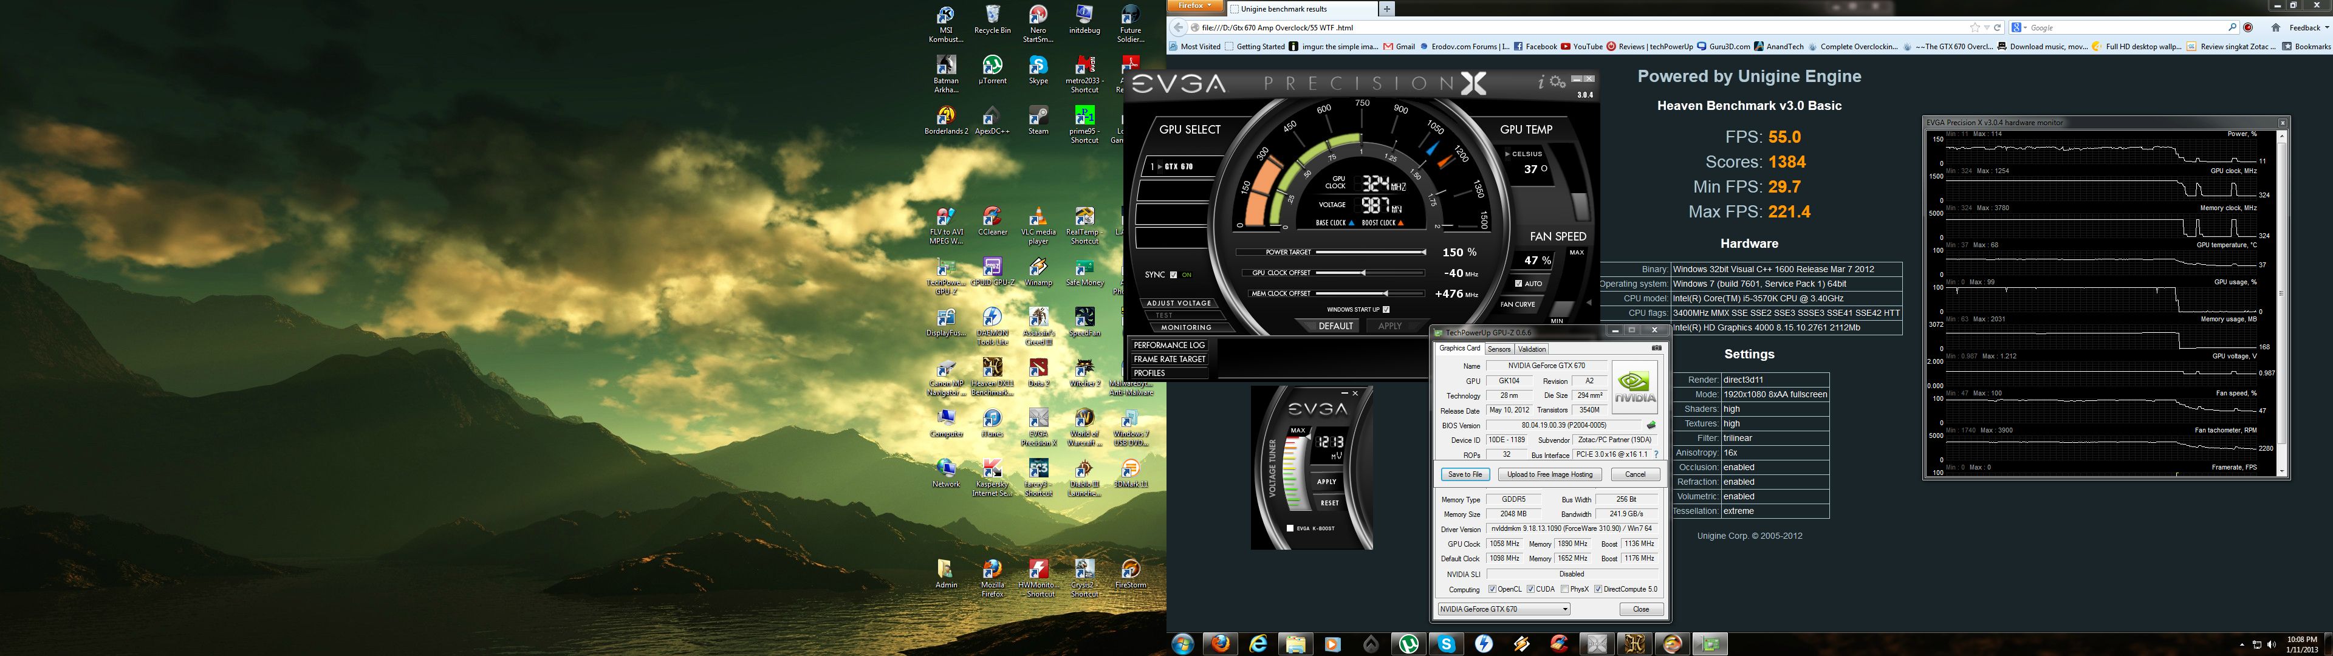Viewport: 2333px width, 656px height.
Task: Switch to the Validation tab in GPU-Z
Action: (1532, 349)
